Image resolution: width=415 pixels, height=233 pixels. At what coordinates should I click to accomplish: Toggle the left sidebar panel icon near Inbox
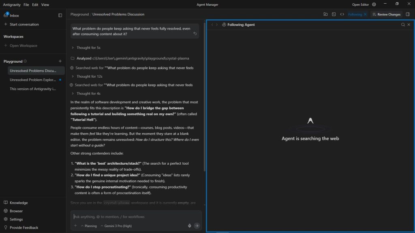[x=60, y=15]
